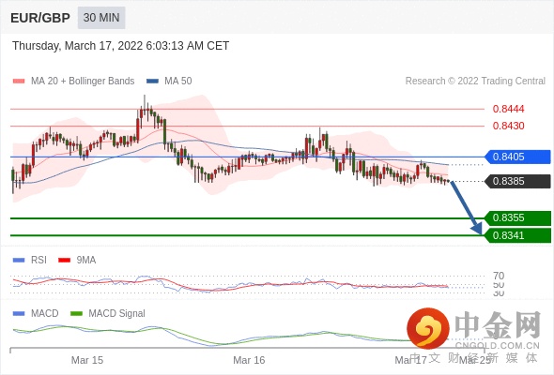Click the MA 50 legend swatch
Viewport: 554px width, 375px height.
click(152, 82)
